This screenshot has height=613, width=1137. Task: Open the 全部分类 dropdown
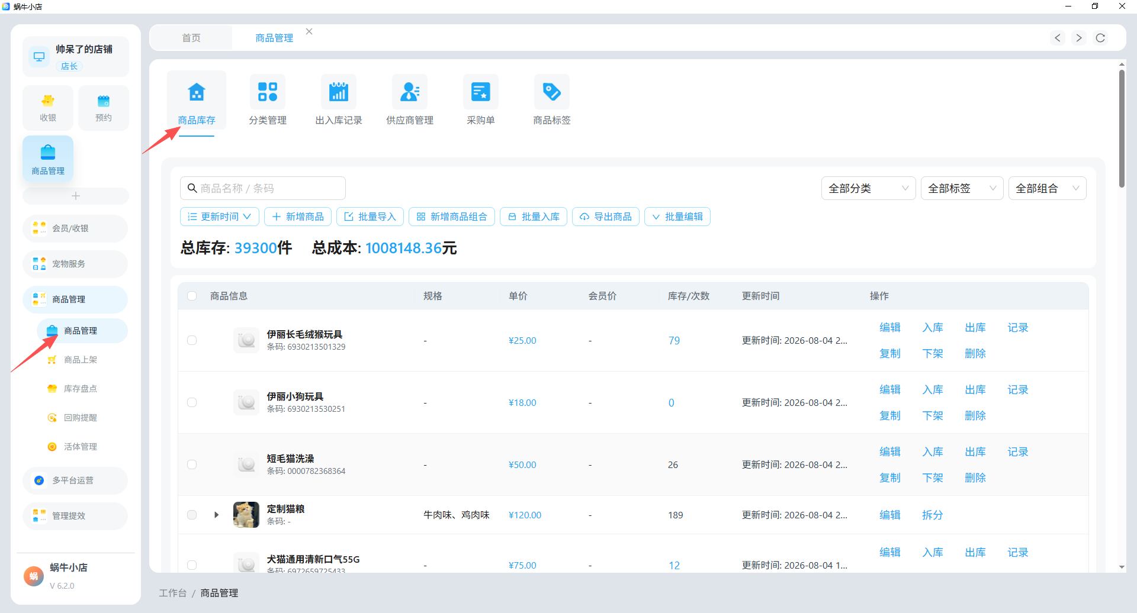pyautogui.click(x=868, y=188)
